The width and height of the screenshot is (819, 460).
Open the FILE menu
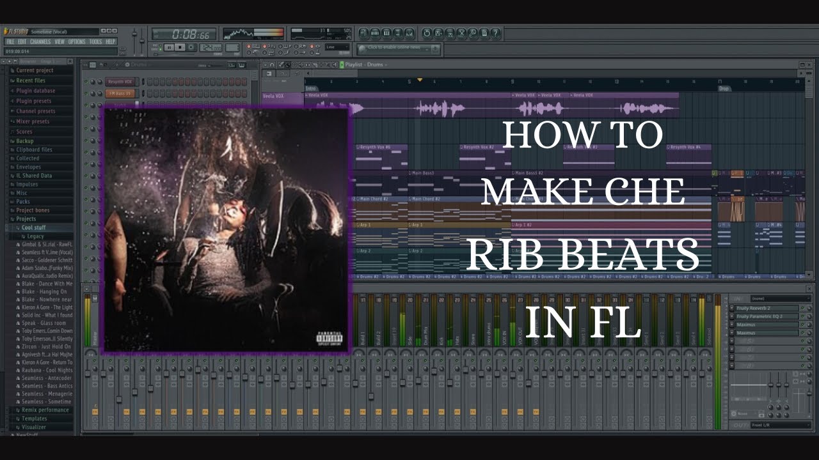pos(10,42)
